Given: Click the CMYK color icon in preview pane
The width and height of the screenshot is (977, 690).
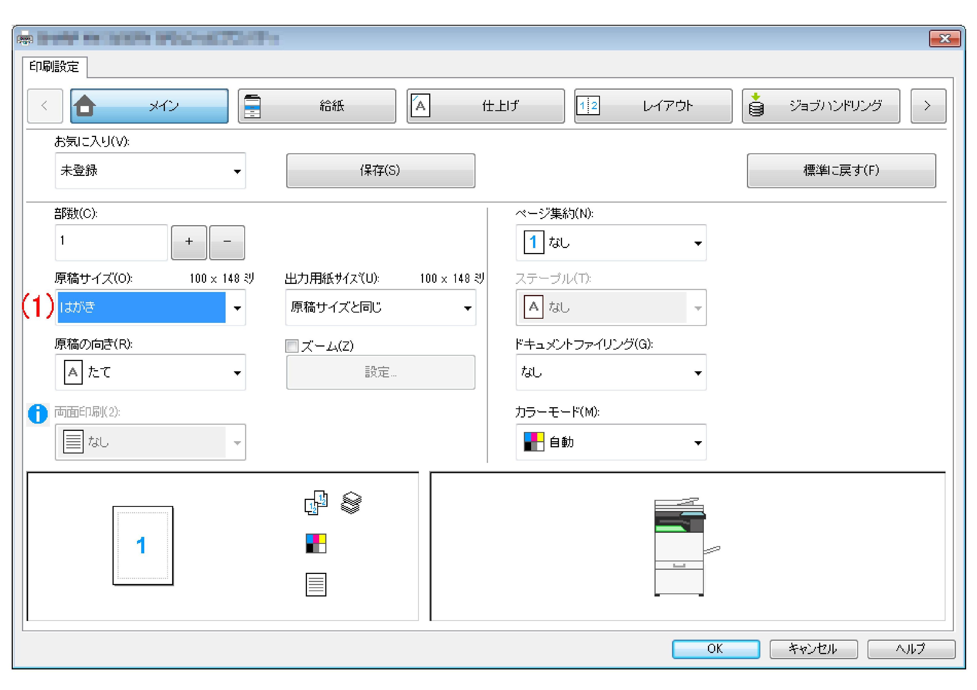Looking at the screenshot, I should [316, 543].
